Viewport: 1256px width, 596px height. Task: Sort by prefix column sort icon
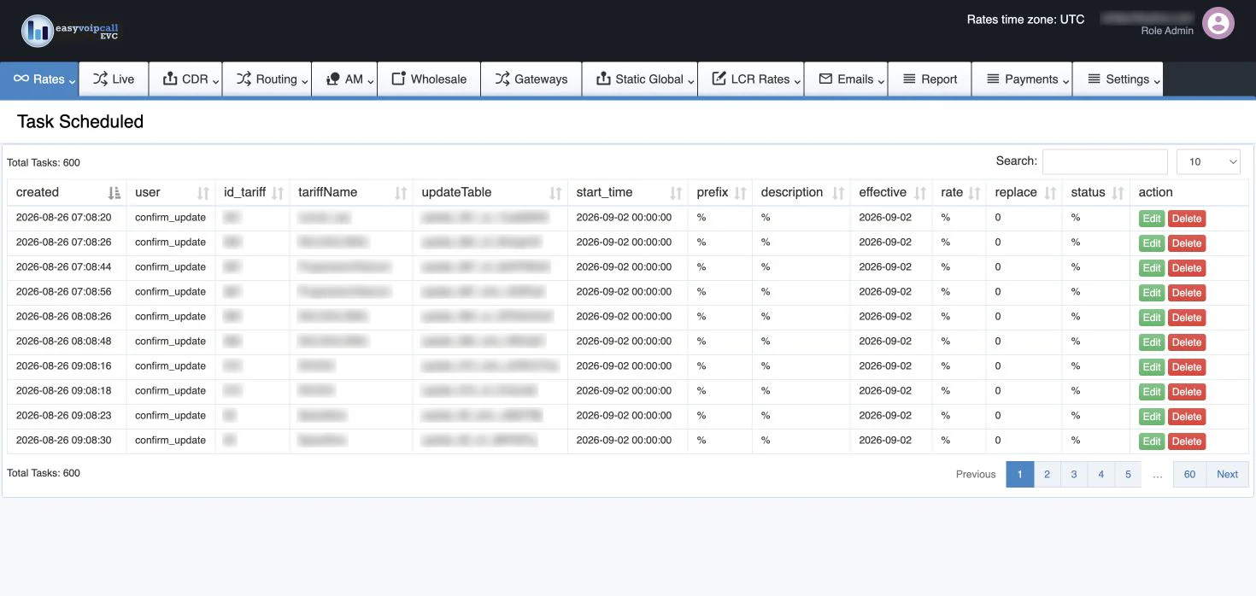[x=740, y=193]
